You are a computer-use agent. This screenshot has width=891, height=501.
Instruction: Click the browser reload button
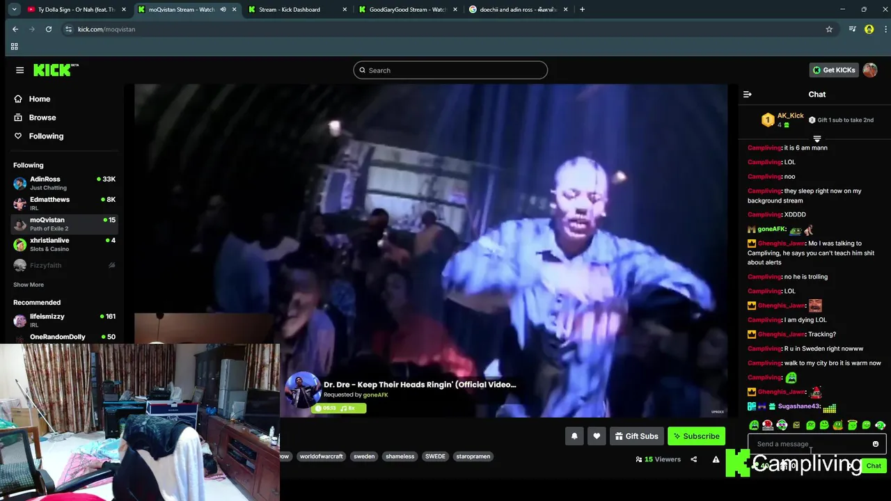[x=49, y=29]
